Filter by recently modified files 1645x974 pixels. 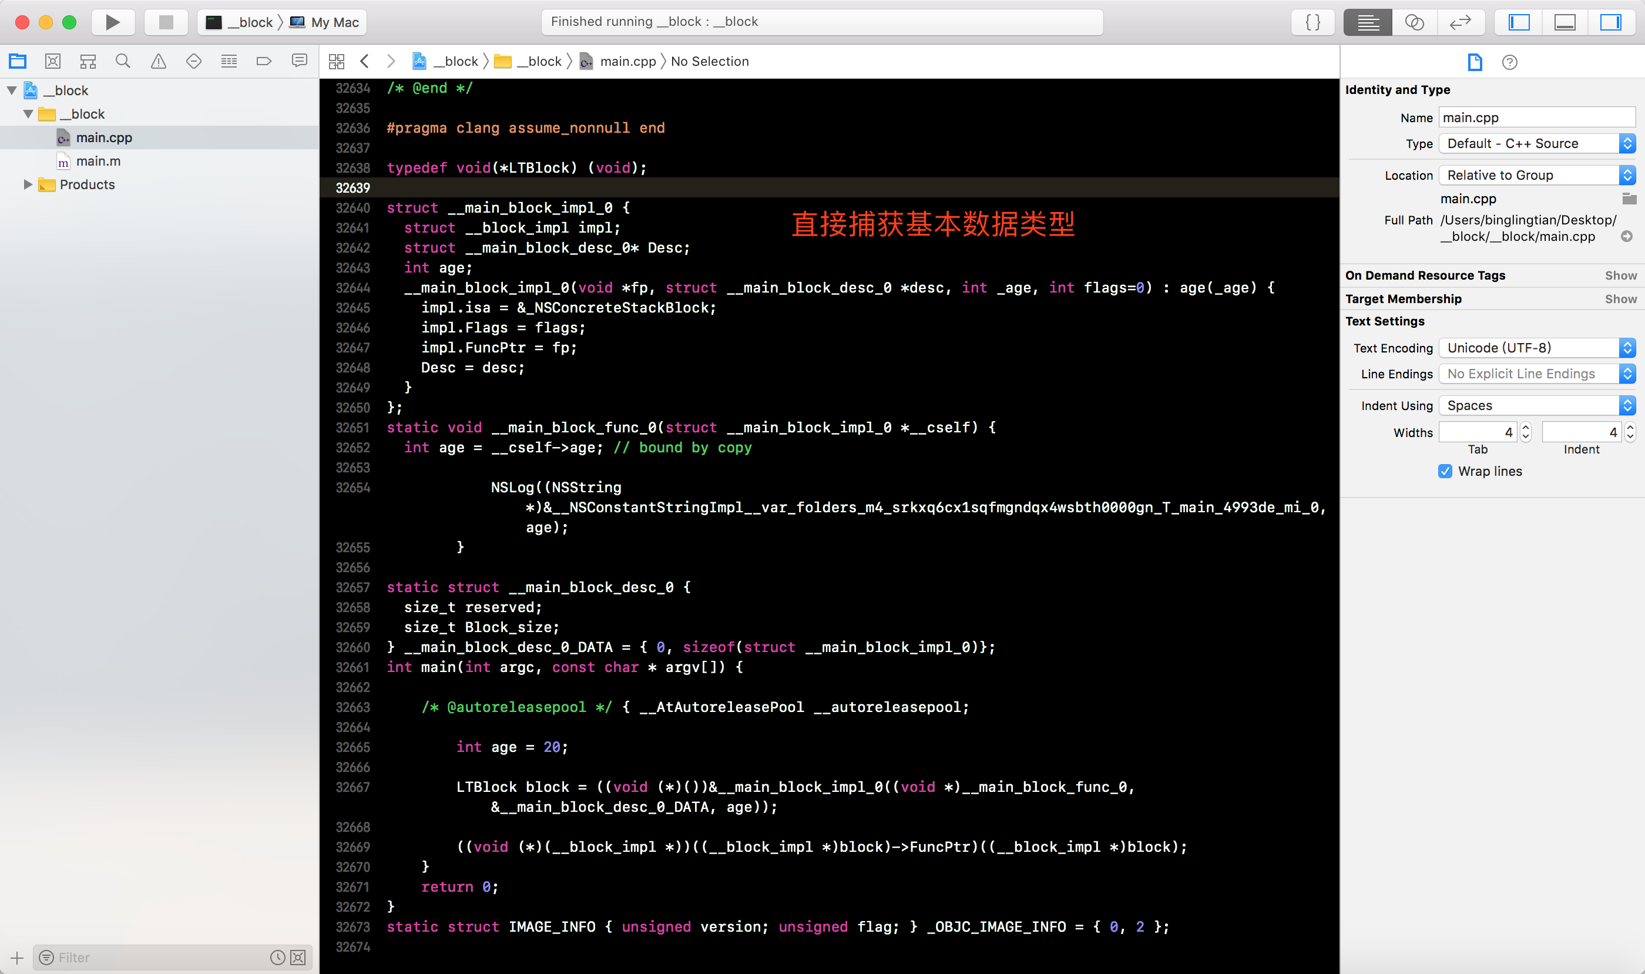coord(278,958)
